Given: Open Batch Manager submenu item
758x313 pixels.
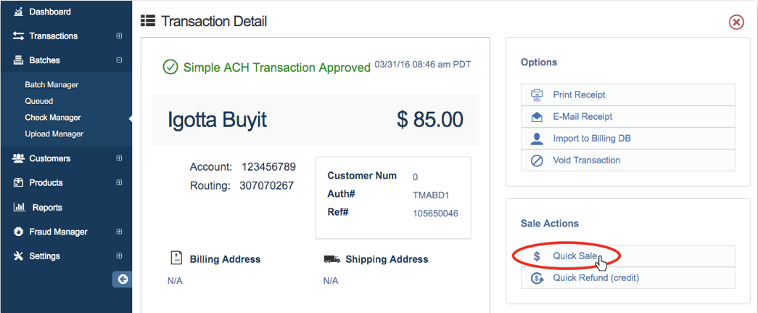Looking at the screenshot, I should [52, 85].
